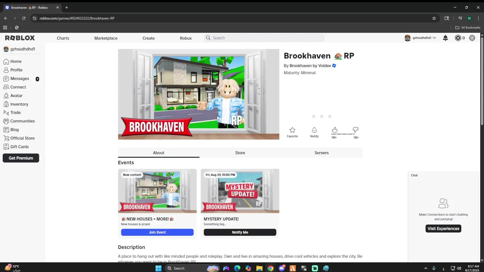
Task: Open Windows taskbar Search box
Action: point(193,268)
